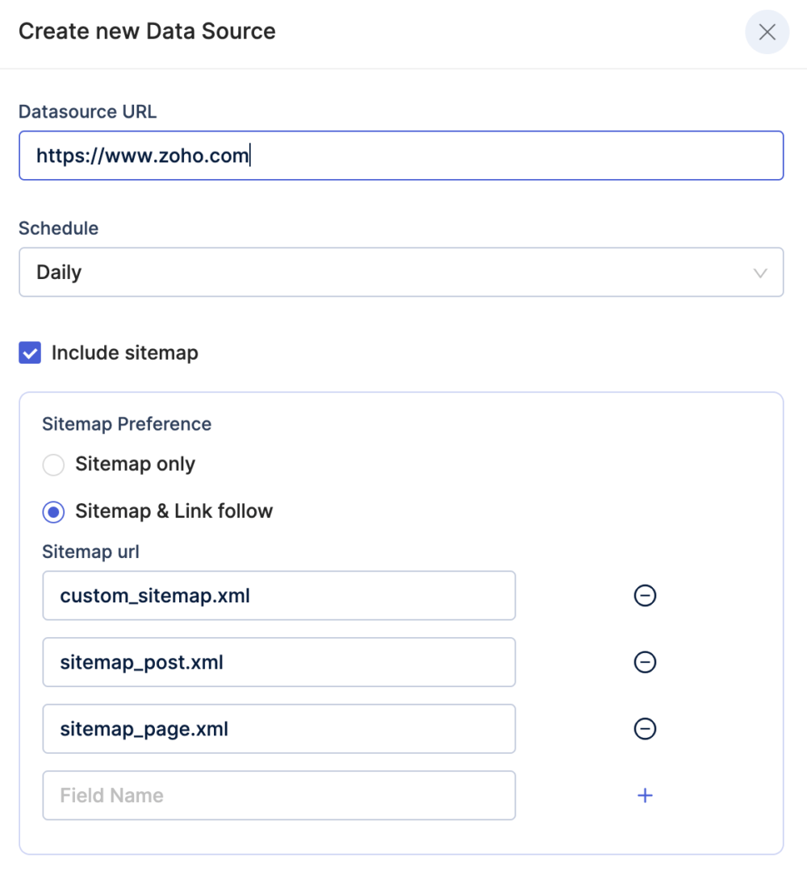
Task: Click the "Sitemap Preference" heading
Action: (x=127, y=424)
